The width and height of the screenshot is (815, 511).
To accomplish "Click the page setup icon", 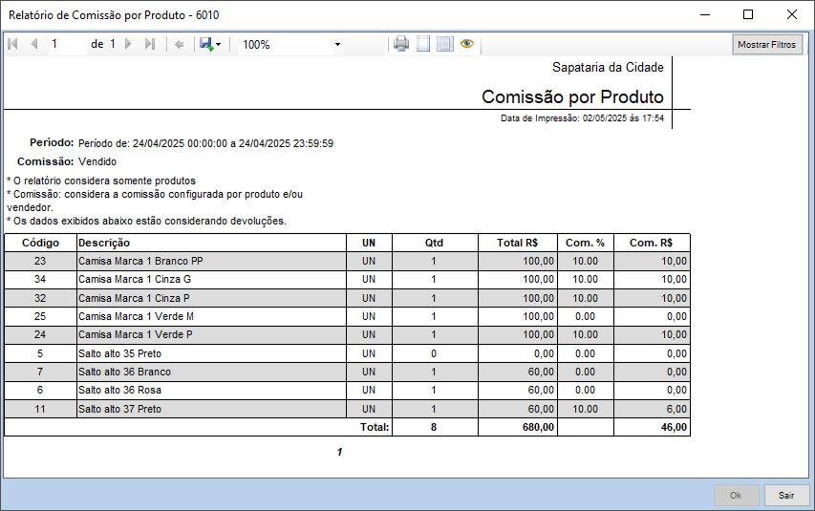I will click(444, 44).
